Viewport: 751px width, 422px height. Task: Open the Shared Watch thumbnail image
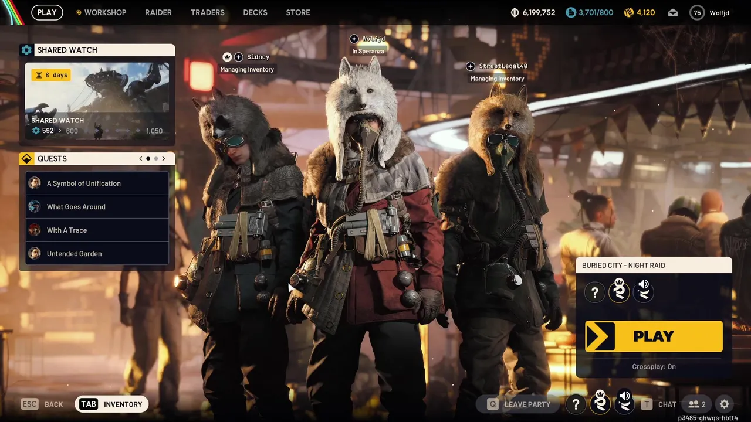click(x=97, y=101)
